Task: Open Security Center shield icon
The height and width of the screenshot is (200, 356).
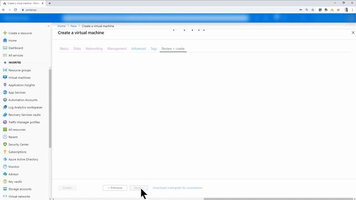Action: pyautogui.click(x=5, y=144)
